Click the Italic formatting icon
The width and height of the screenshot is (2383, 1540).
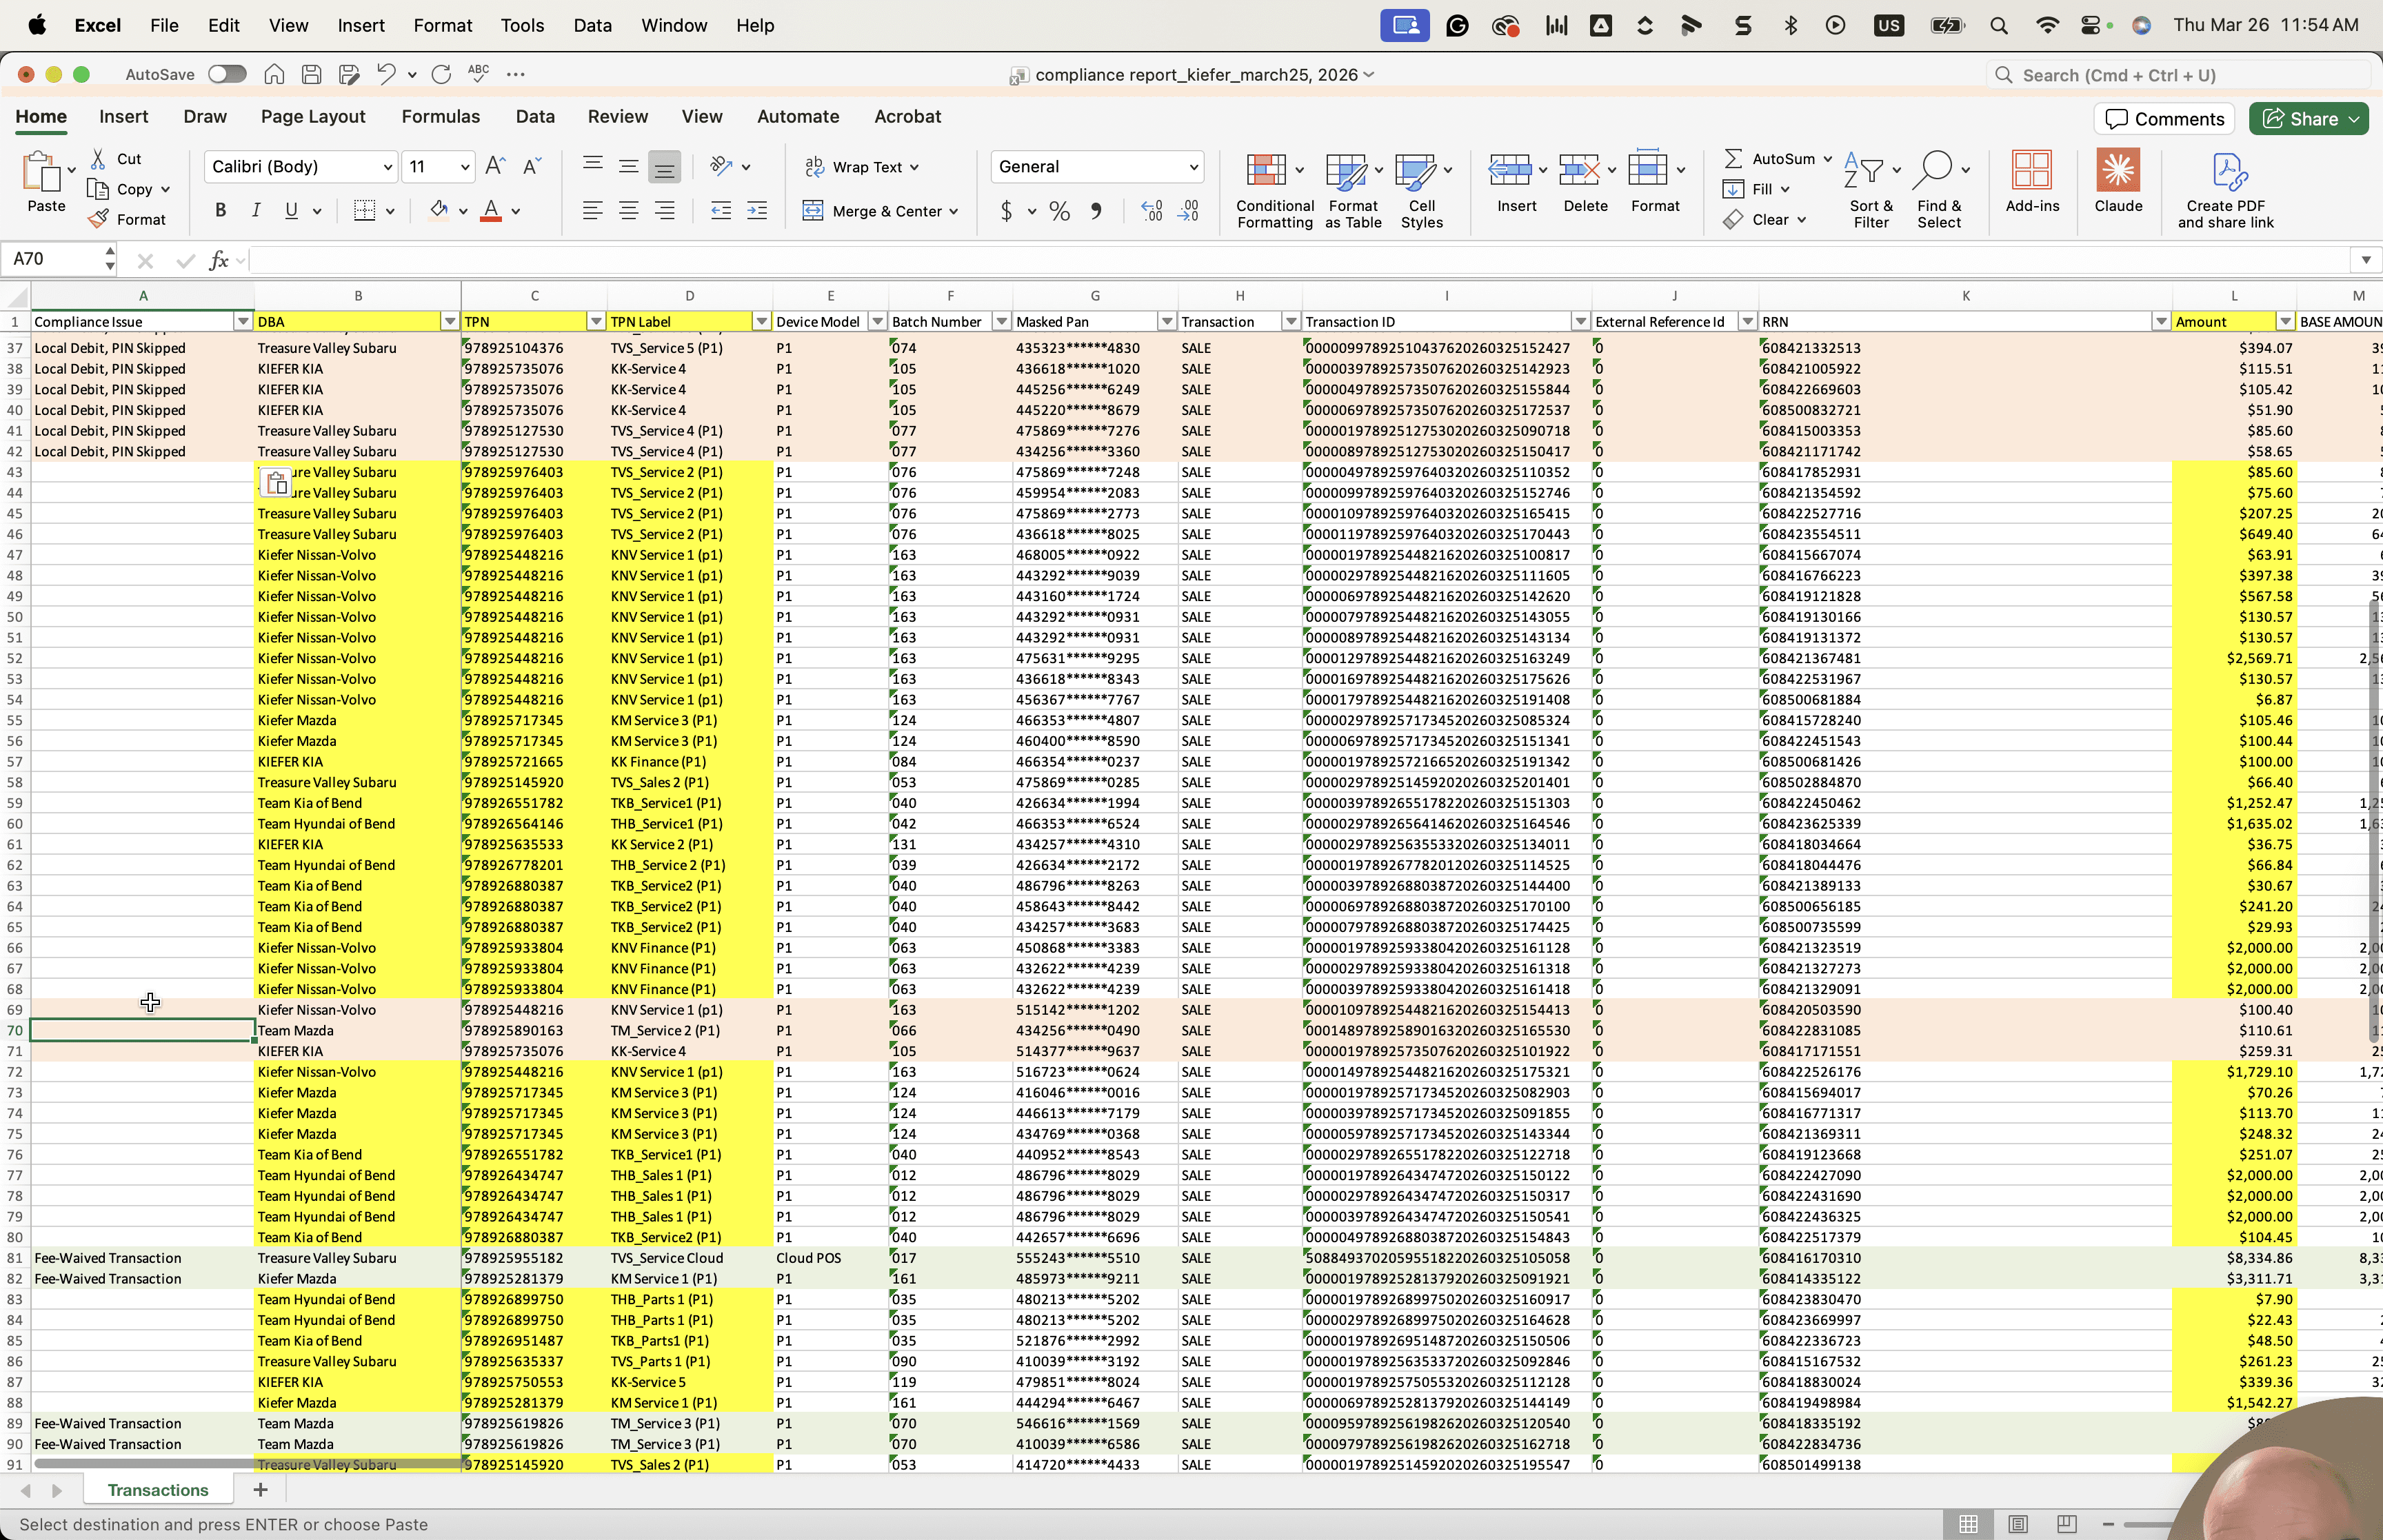coord(256,210)
